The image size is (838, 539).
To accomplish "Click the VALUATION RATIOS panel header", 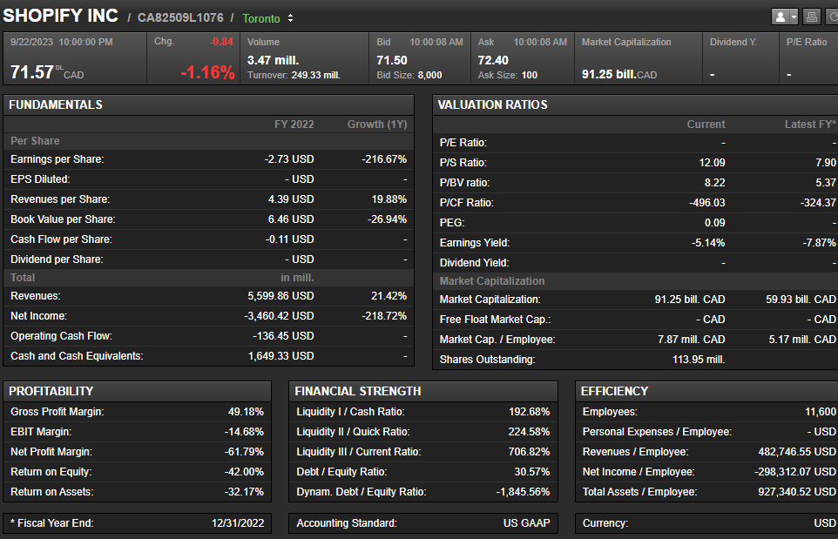I will 635,104.
